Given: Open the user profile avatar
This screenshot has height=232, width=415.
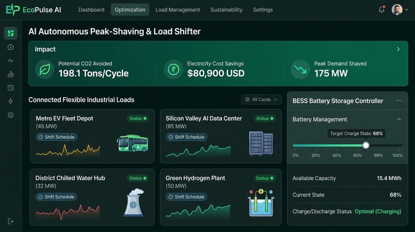Looking at the screenshot, I should pos(397,10).
